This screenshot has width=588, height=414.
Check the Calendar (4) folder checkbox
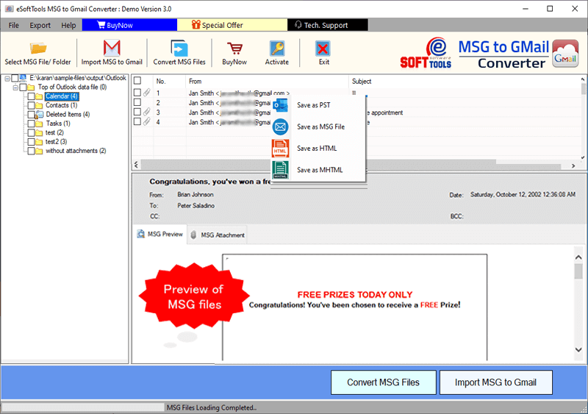[x=32, y=96]
